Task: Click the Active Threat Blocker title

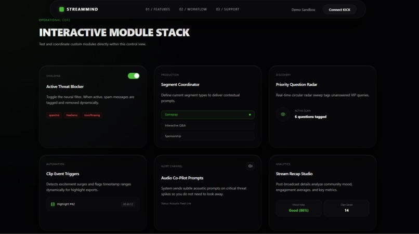Action: pos(65,87)
